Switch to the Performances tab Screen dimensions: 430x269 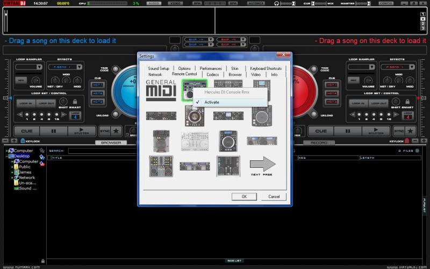[211, 68]
